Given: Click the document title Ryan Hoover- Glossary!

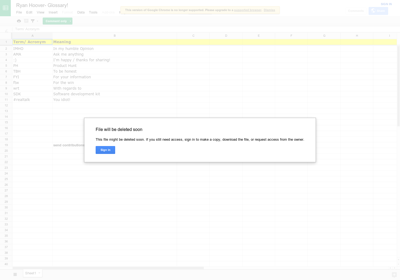Looking at the screenshot, I should [42, 5].
